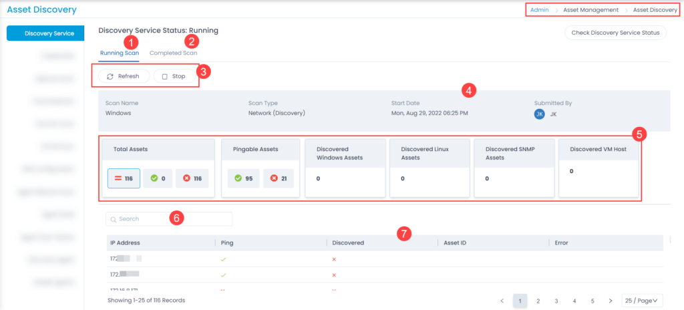Image resolution: width=684 pixels, height=310 pixels.
Task: Go to next page arrow in pagination
Action: coord(610,301)
